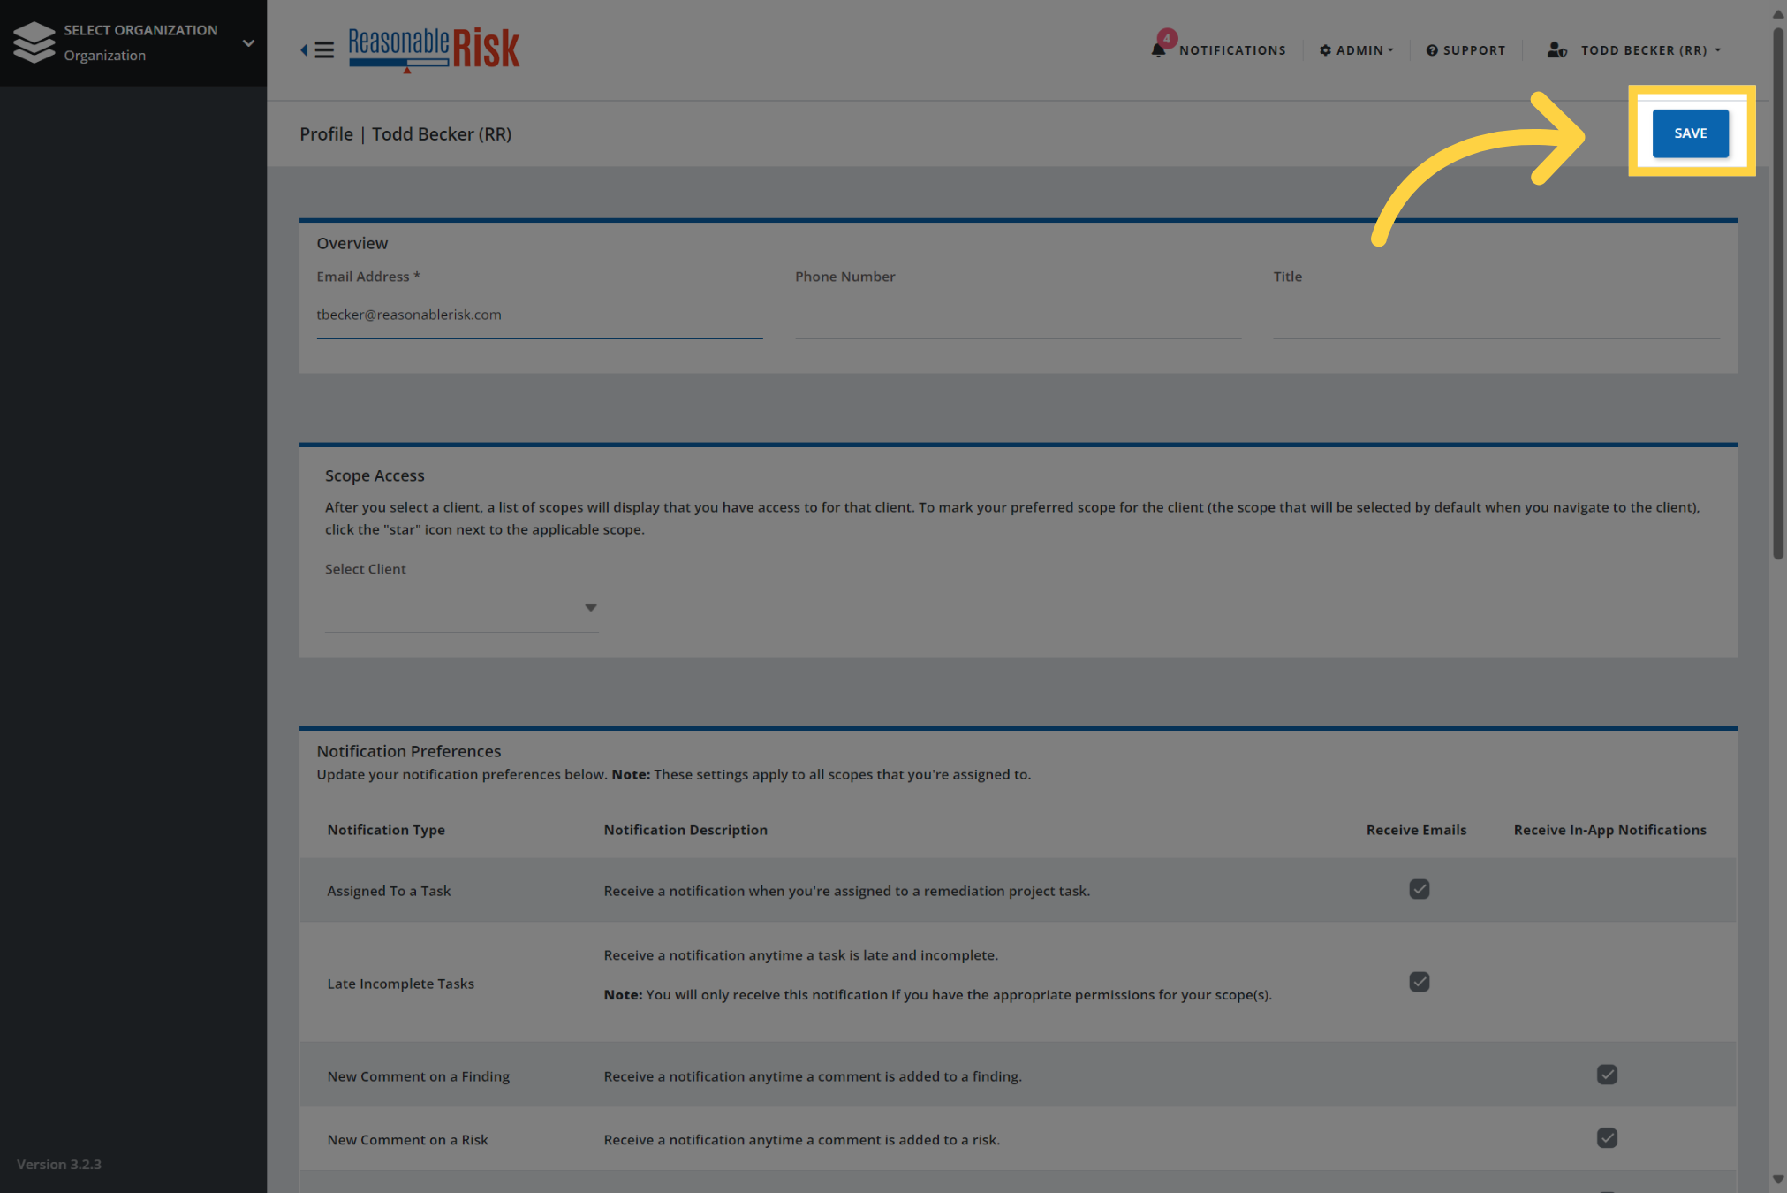Click the organization layers icon
1787x1193 pixels.
pyautogui.click(x=34, y=42)
